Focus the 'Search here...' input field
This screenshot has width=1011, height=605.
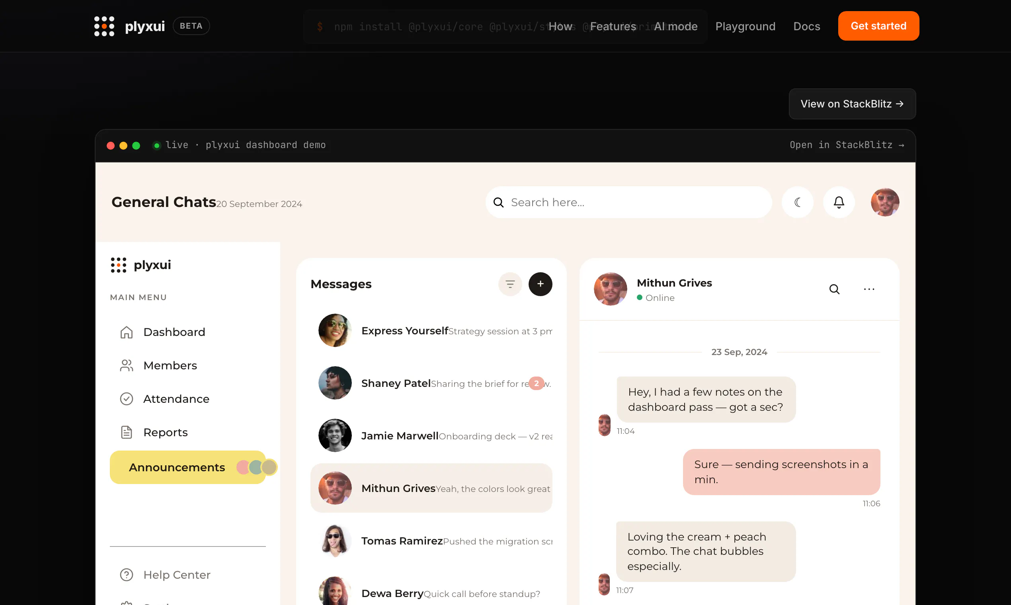(628, 202)
